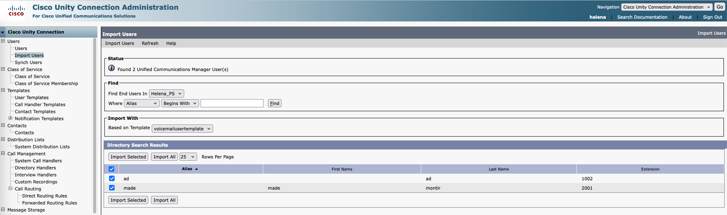
Task: Collapse the Users tree node
Action: (x=3, y=41)
